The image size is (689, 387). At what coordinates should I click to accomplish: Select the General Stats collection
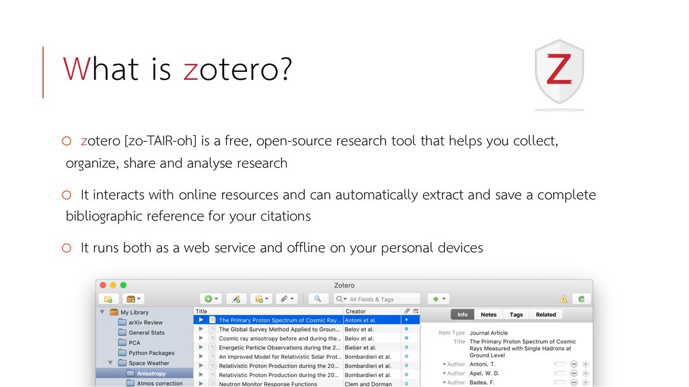pos(145,333)
